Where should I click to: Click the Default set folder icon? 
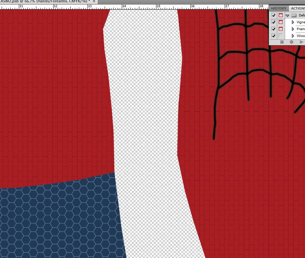click(x=294, y=15)
